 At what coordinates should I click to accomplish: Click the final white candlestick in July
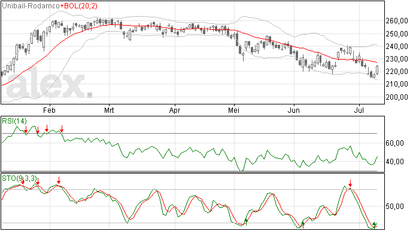click(377, 70)
